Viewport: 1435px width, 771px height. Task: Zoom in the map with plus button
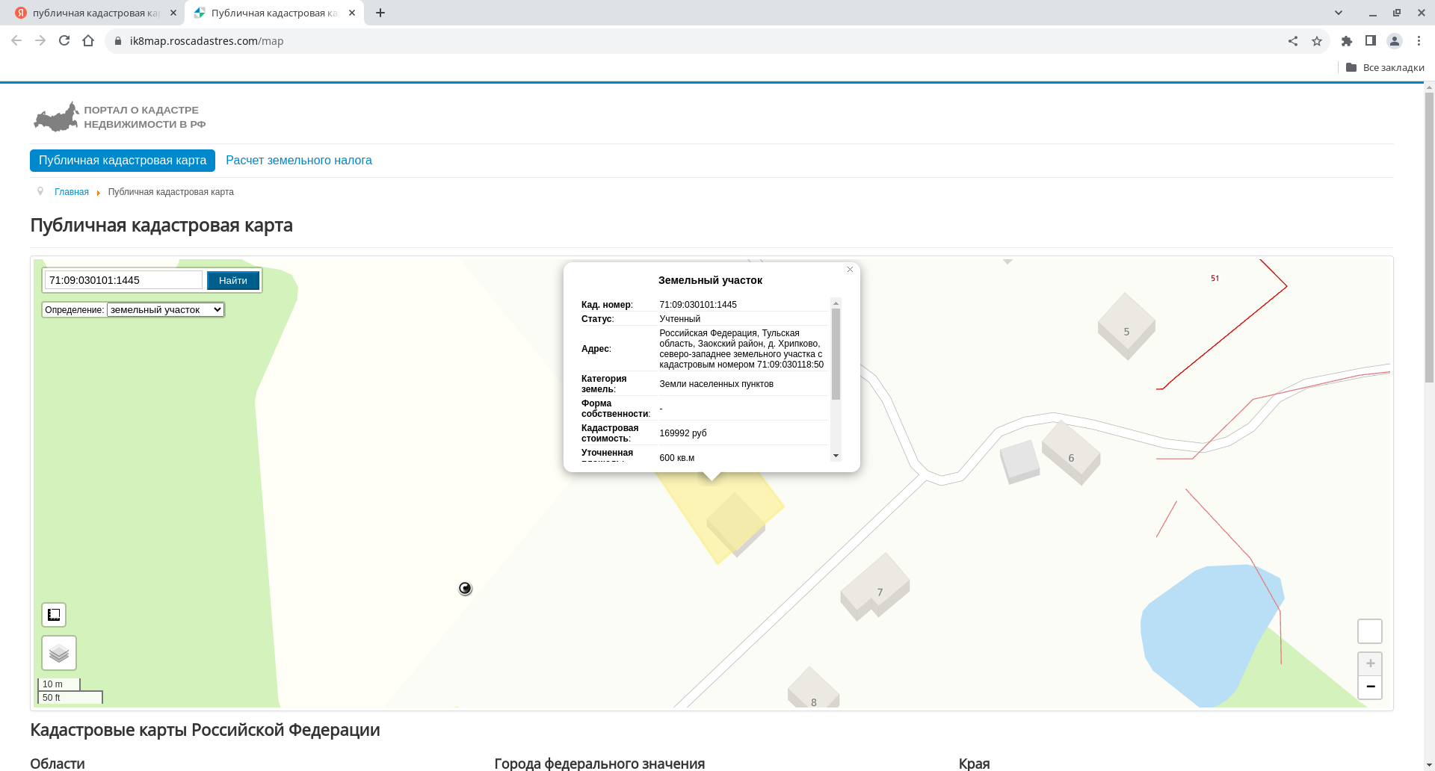pyautogui.click(x=1369, y=663)
